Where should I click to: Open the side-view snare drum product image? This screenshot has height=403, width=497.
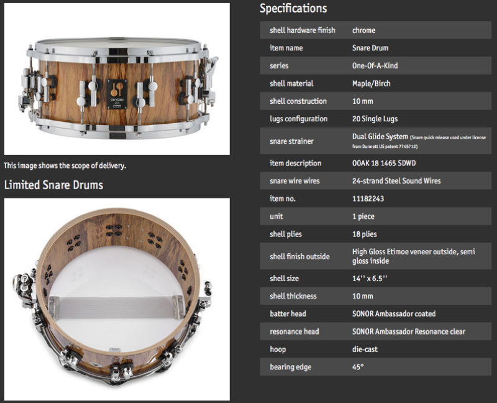click(117, 79)
